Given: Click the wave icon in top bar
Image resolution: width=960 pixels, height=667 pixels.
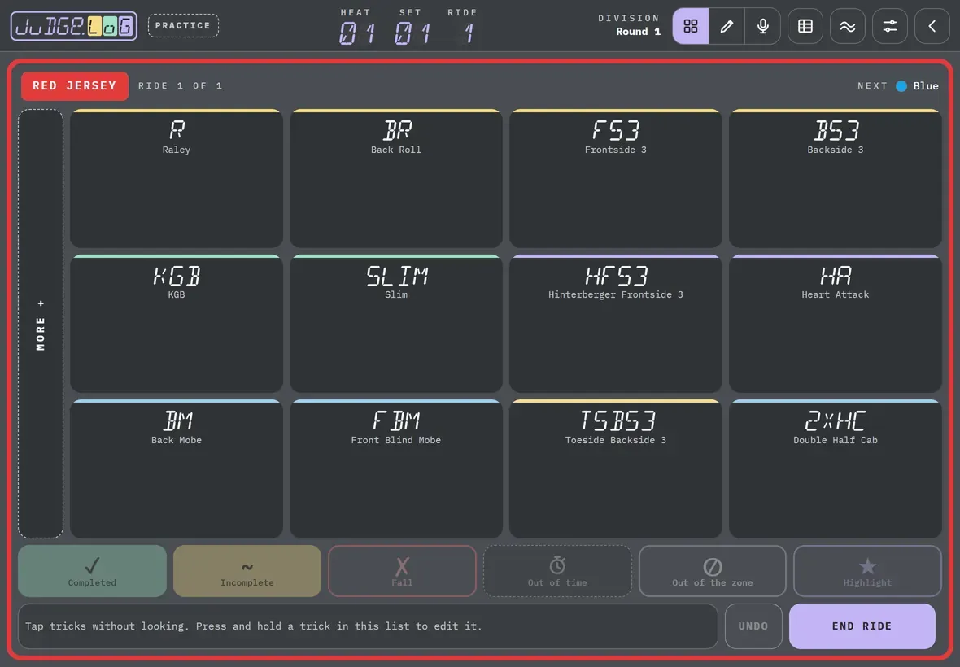Looking at the screenshot, I should tap(848, 26).
